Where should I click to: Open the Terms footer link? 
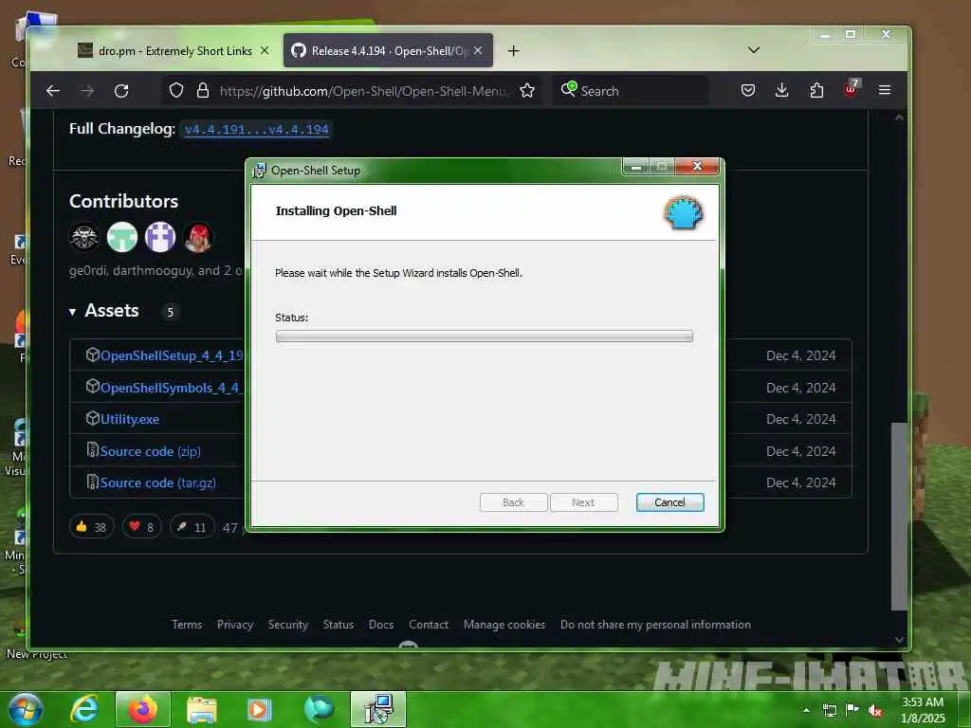point(187,625)
